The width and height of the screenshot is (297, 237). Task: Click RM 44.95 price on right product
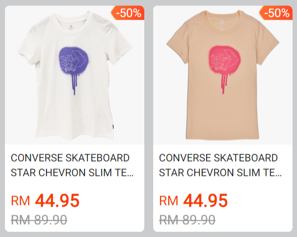point(193,201)
